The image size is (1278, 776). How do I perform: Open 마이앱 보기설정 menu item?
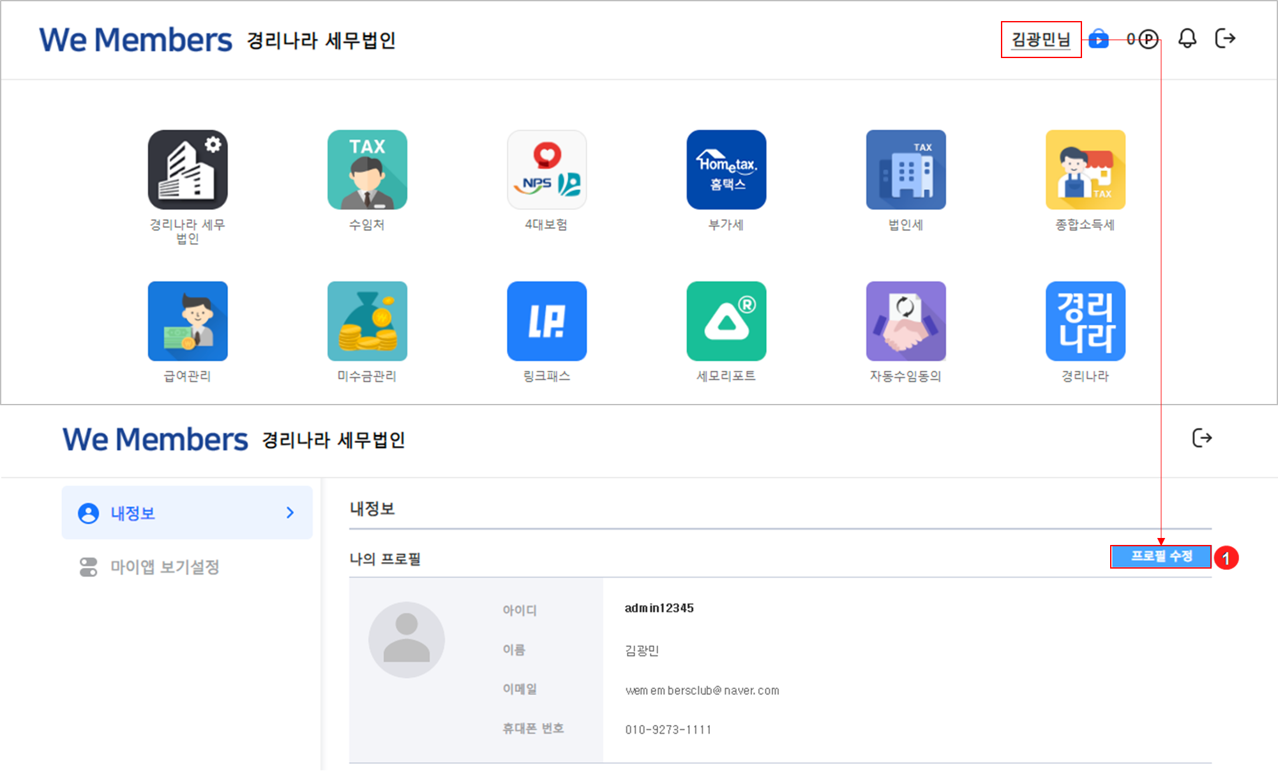(165, 567)
